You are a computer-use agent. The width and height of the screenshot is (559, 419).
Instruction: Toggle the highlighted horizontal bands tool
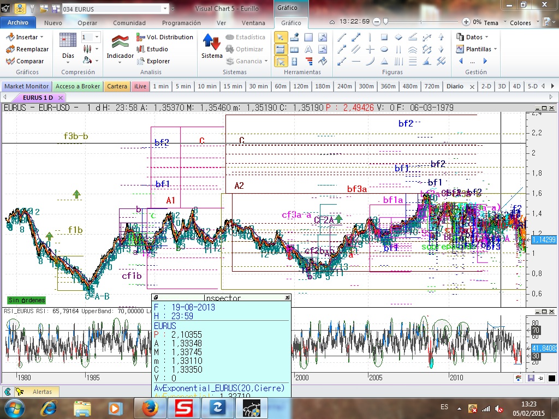point(280,49)
